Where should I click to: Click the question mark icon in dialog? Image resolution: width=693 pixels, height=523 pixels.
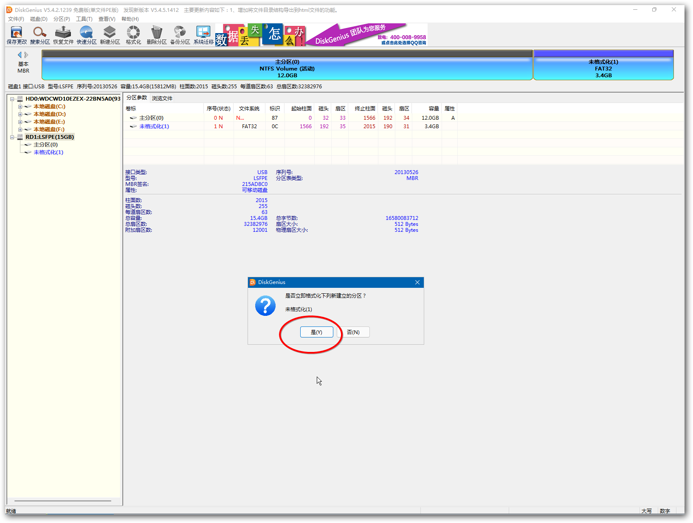point(265,306)
